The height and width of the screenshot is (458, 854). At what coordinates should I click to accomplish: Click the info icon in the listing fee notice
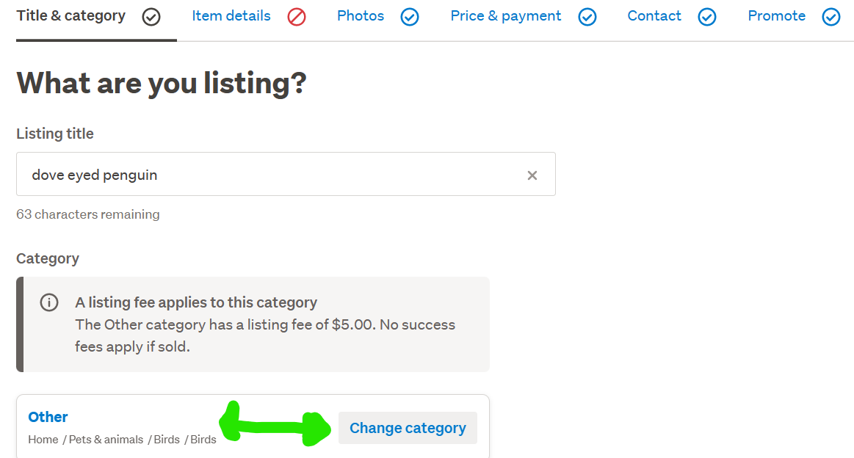[x=49, y=302]
